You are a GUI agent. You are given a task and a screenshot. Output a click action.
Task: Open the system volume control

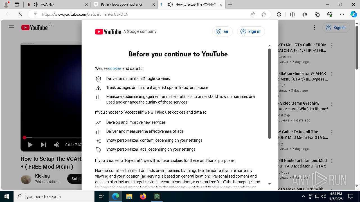[324, 196]
